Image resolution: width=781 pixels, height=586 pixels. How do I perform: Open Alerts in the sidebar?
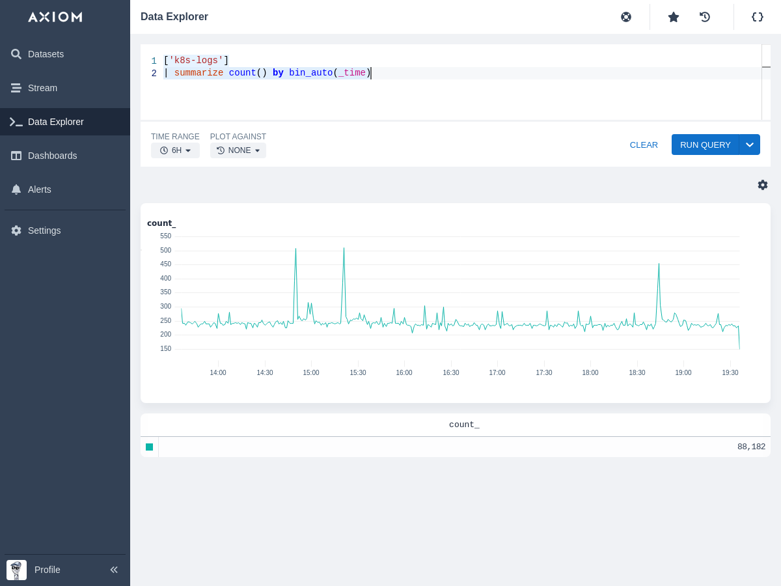[39, 189]
